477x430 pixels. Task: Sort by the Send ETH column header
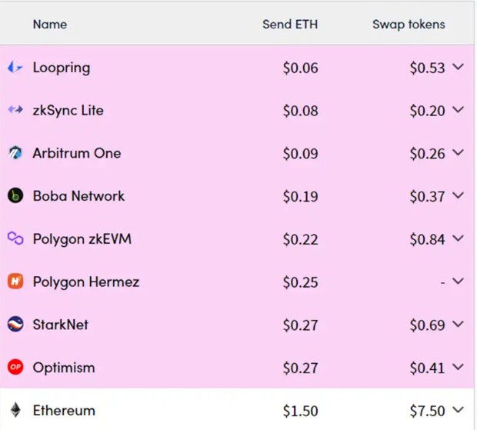click(x=290, y=25)
